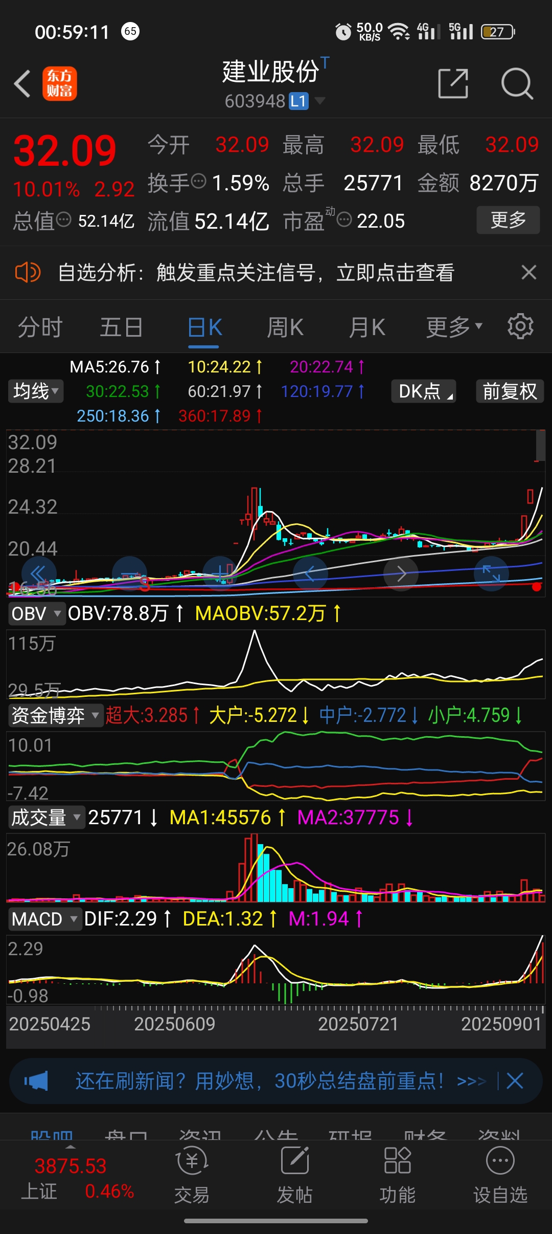Switch to 月K tab
This screenshot has width=552, height=1234.
pos(367,327)
